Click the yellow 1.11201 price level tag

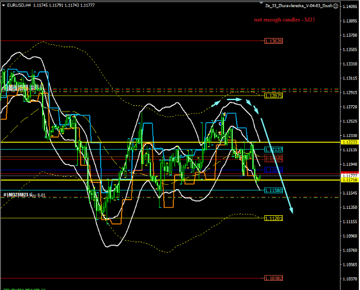274,218
